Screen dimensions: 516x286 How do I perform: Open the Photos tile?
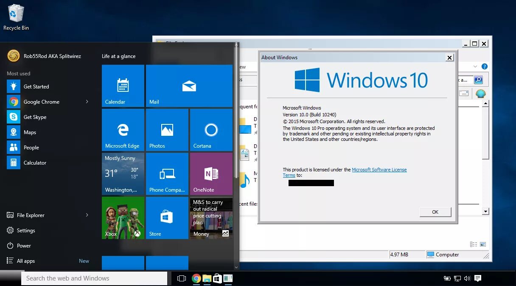coord(167,130)
